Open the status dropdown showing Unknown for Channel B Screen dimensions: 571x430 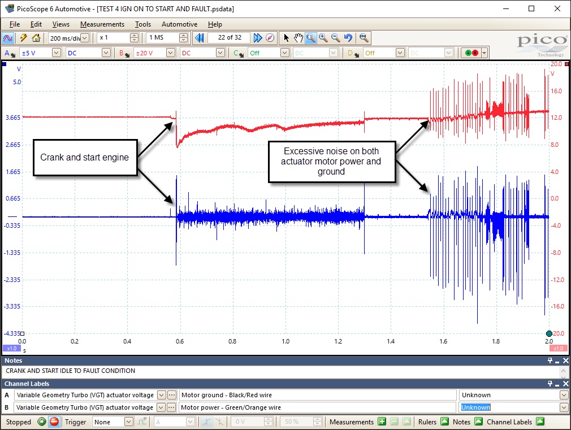pos(563,407)
